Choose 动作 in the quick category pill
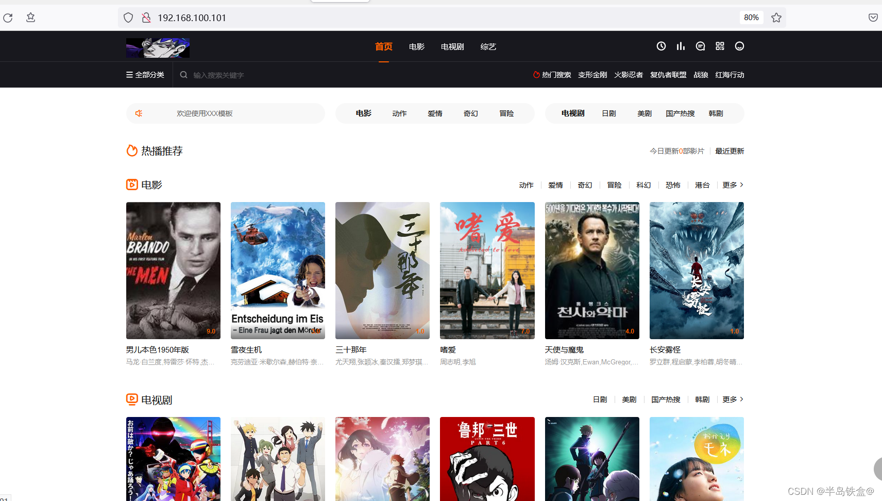The width and height of the screenshot is (882, 501). 399,113
